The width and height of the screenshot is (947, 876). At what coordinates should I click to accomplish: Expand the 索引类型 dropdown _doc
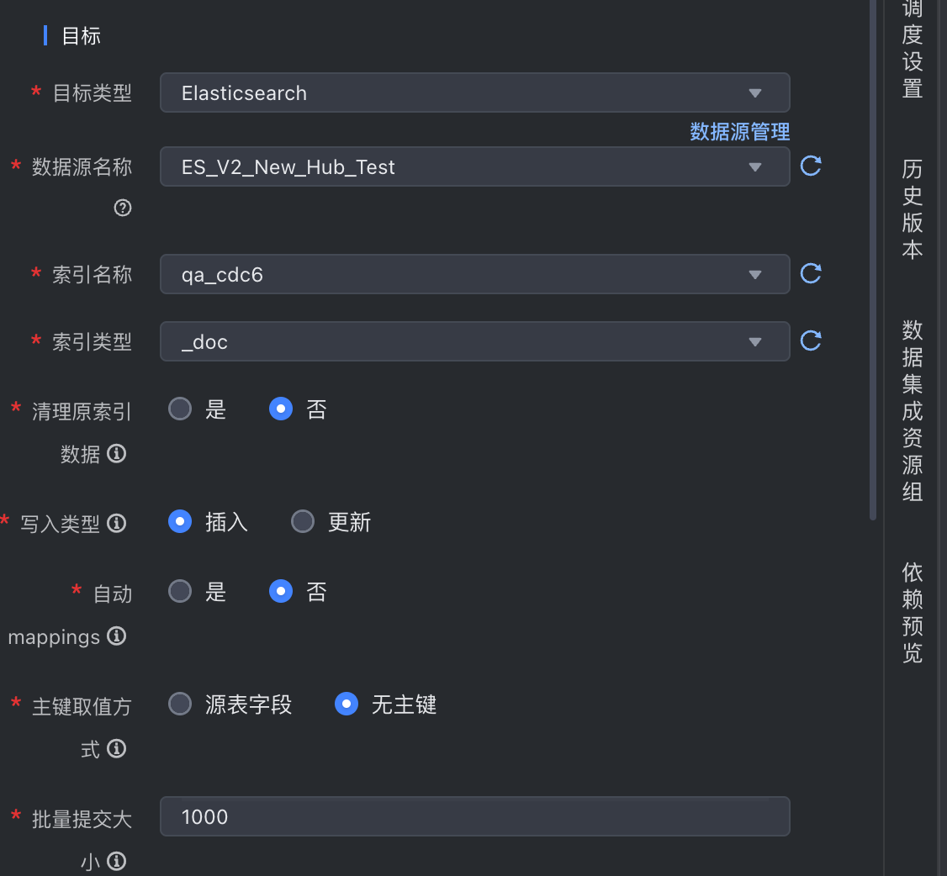coord(474,341)
